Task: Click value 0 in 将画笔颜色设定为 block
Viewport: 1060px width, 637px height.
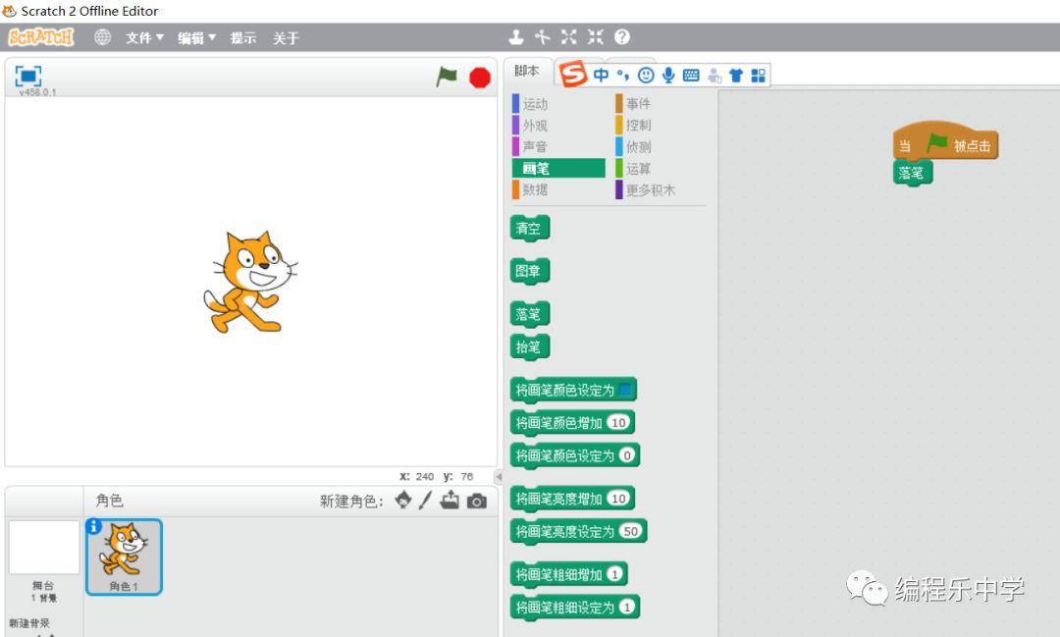Action: click(x=626, y=455)
